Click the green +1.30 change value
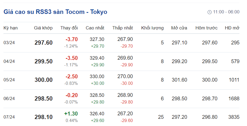The height and width of the screenshot is (126, 247). (x=71, y=114)
